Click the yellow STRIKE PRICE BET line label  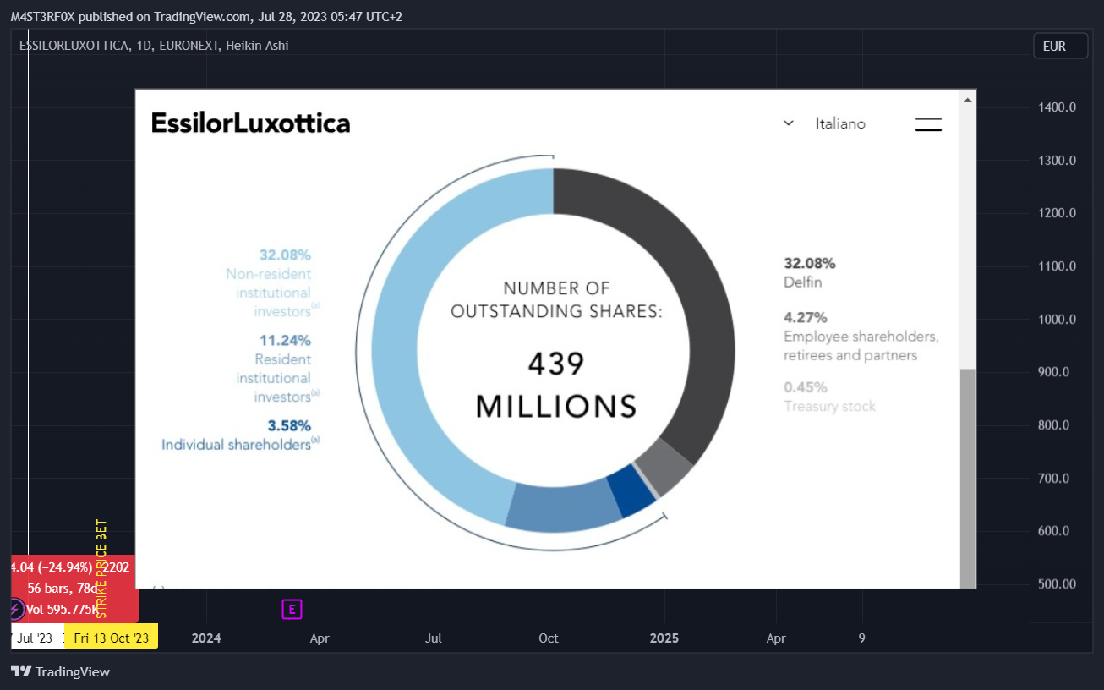pyautogui.click(x=102, y=568)
